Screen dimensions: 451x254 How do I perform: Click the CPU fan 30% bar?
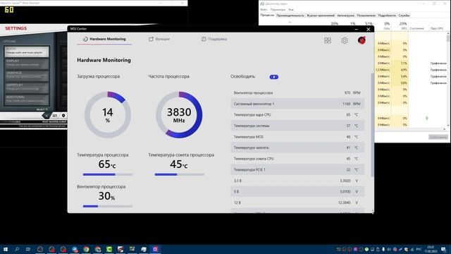(108, 206)
